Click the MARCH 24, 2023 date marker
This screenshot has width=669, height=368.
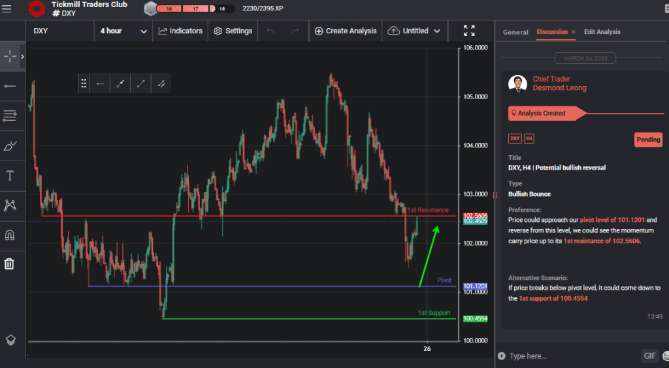tap(585, 58)
